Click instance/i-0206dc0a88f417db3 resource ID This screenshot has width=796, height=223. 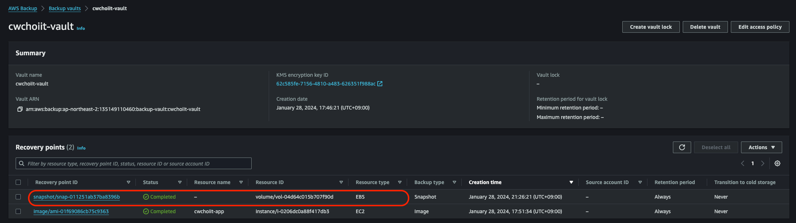(292, 211)
